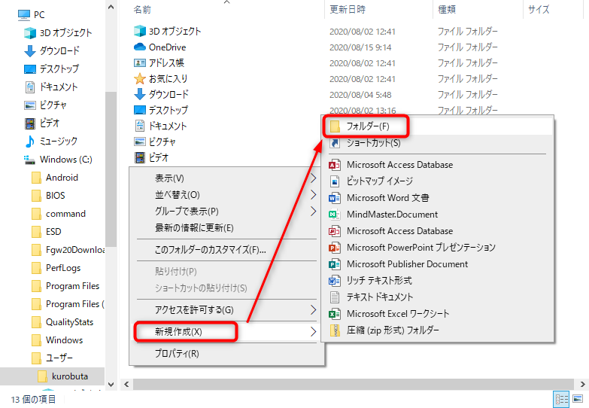
Task: Click the Microsoft Word 文書 icon
Action: point(335,198)
